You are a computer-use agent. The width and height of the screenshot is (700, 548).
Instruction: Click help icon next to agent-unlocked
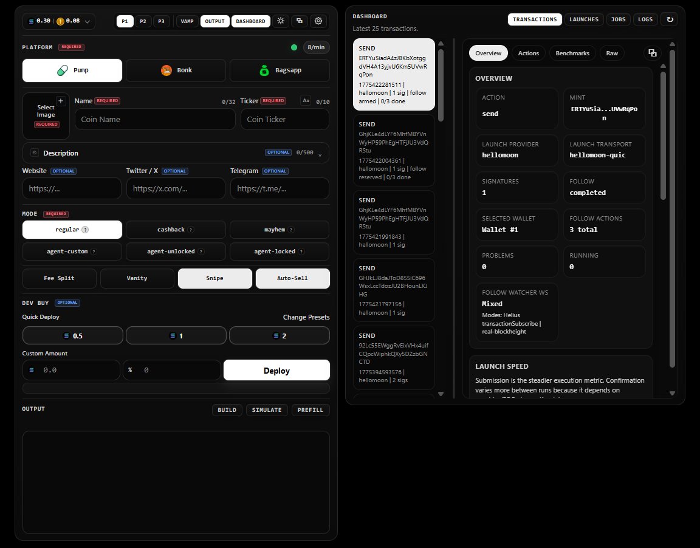click(x=201, y=252)
